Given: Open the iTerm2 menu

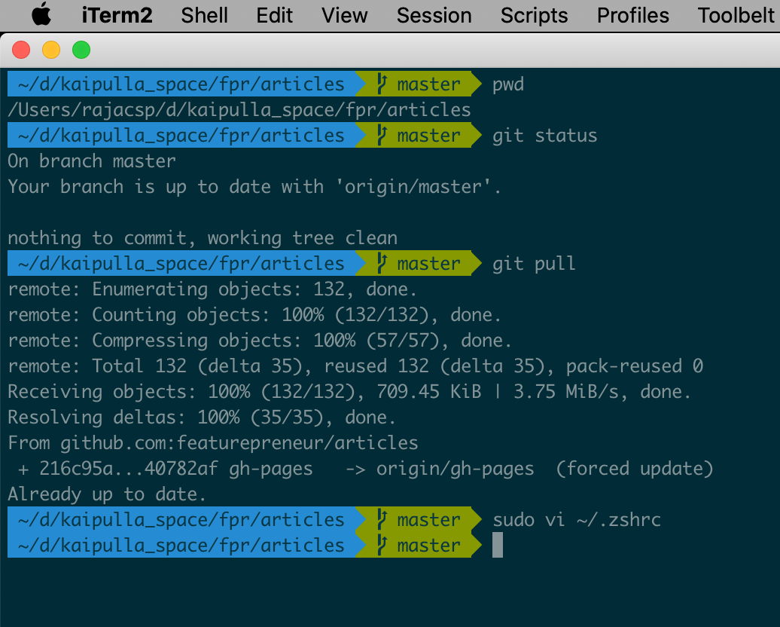Looking at the screenshot, I should (117, 15).
